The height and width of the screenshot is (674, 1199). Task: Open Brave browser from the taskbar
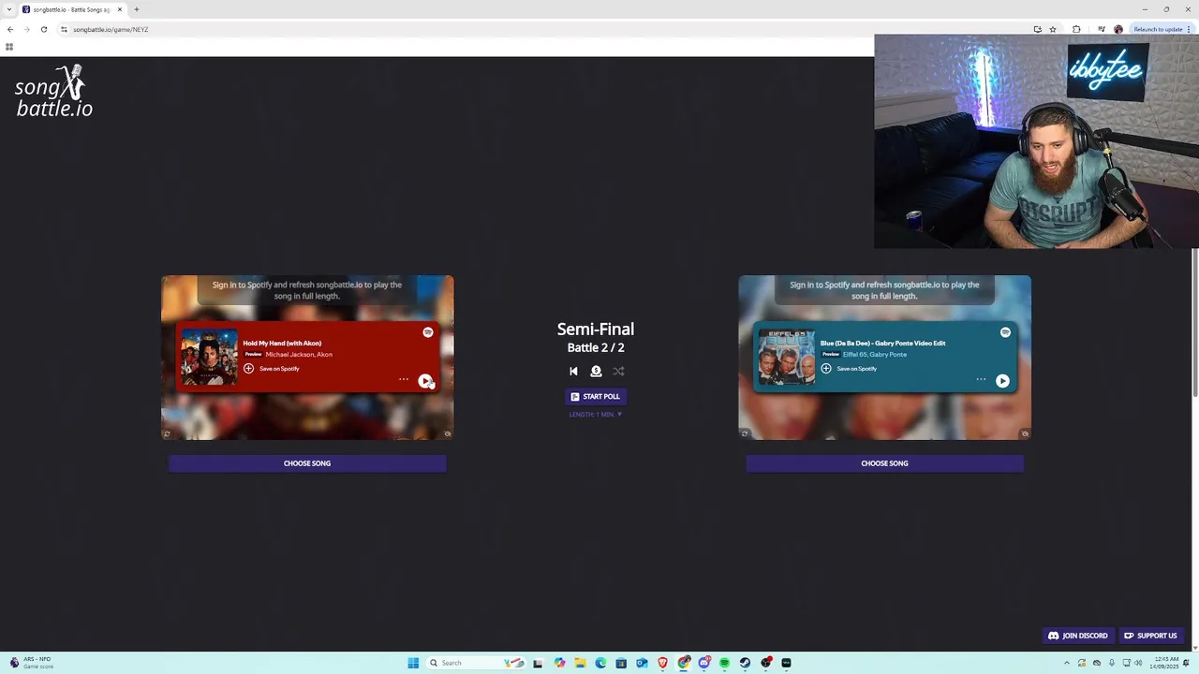point(662,663)
